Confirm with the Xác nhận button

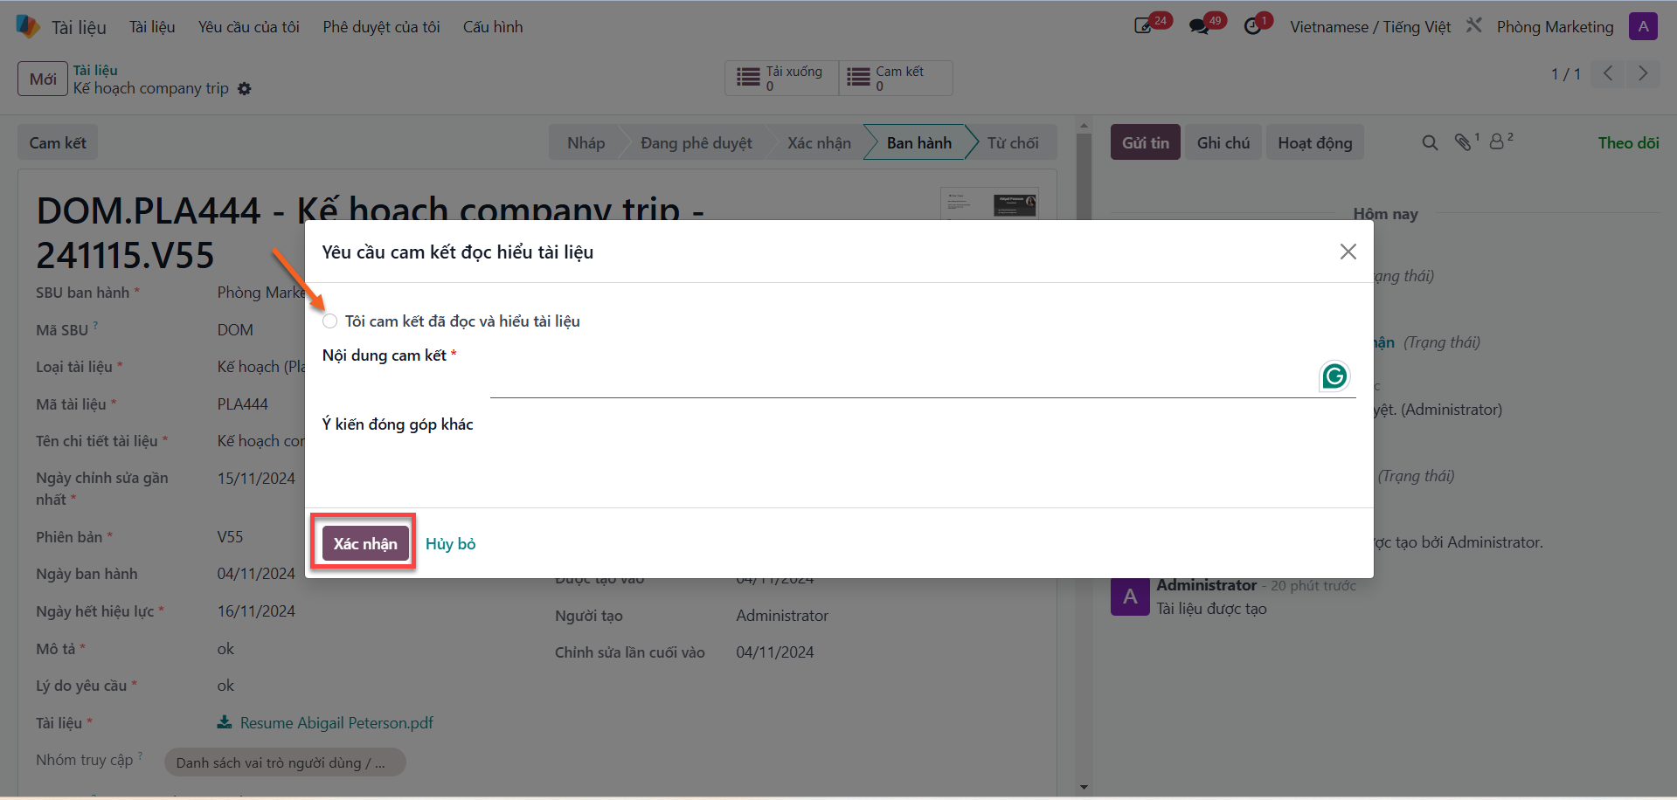click(x=365, y=543)
